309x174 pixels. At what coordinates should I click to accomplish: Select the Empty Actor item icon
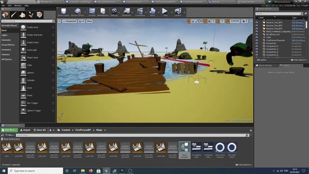point(23,27)
